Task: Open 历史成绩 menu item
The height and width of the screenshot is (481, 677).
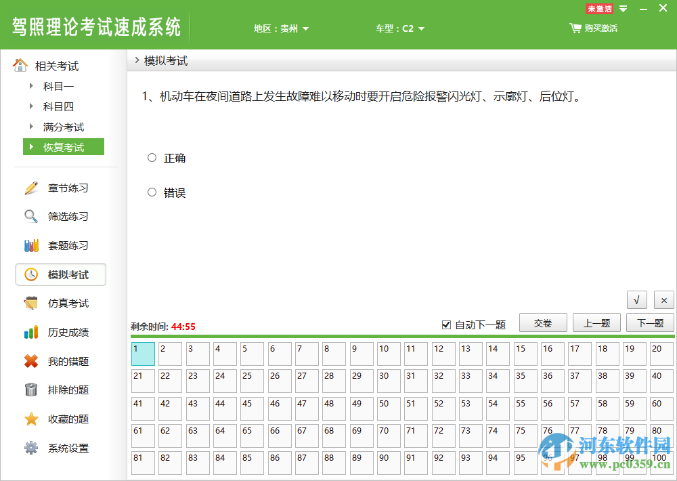Action: [68, 333]
